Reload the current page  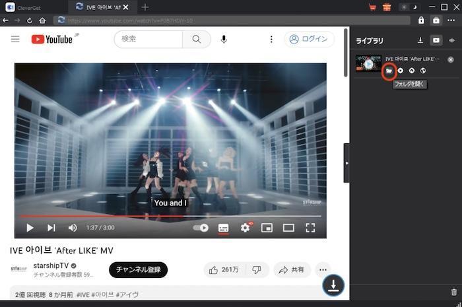tap(30, 20)
